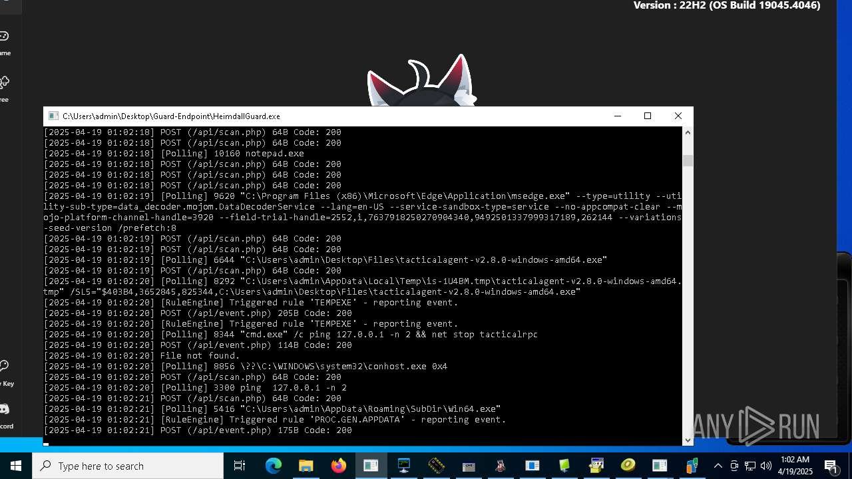Click the Win64.exe SubDir polling line
The image size is (852, 479).
(272, 409)
